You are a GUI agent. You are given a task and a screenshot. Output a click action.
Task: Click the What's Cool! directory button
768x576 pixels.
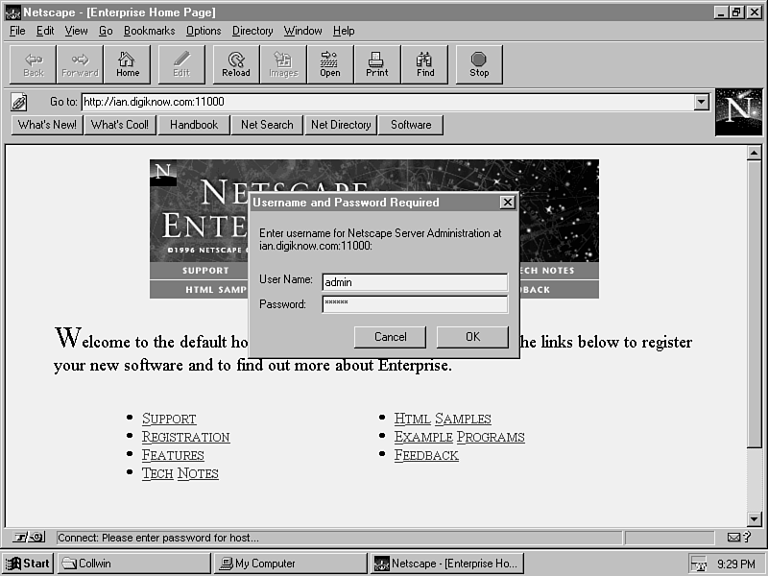(x=119, y=125)
